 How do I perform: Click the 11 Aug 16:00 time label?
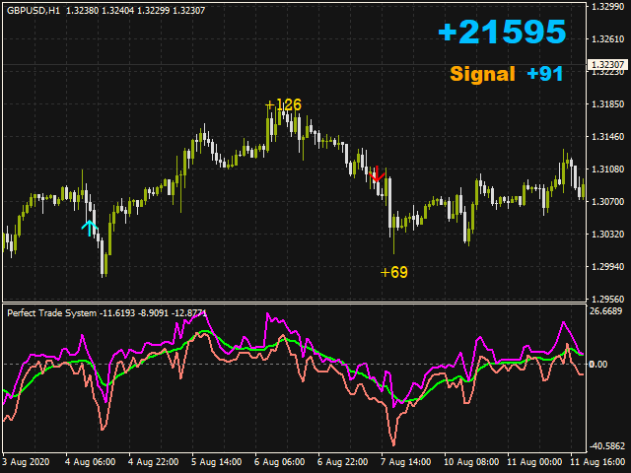click(x=597, y=462)
